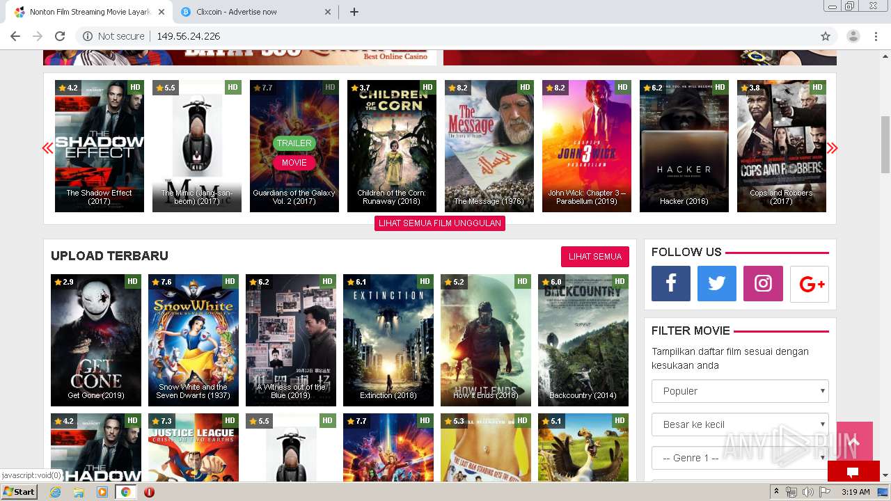Expand the Besar ke kecil dropdown

(740, 424)
